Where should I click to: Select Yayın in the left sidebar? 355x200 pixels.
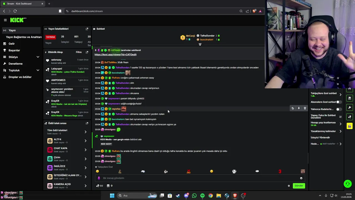(21, 30)
